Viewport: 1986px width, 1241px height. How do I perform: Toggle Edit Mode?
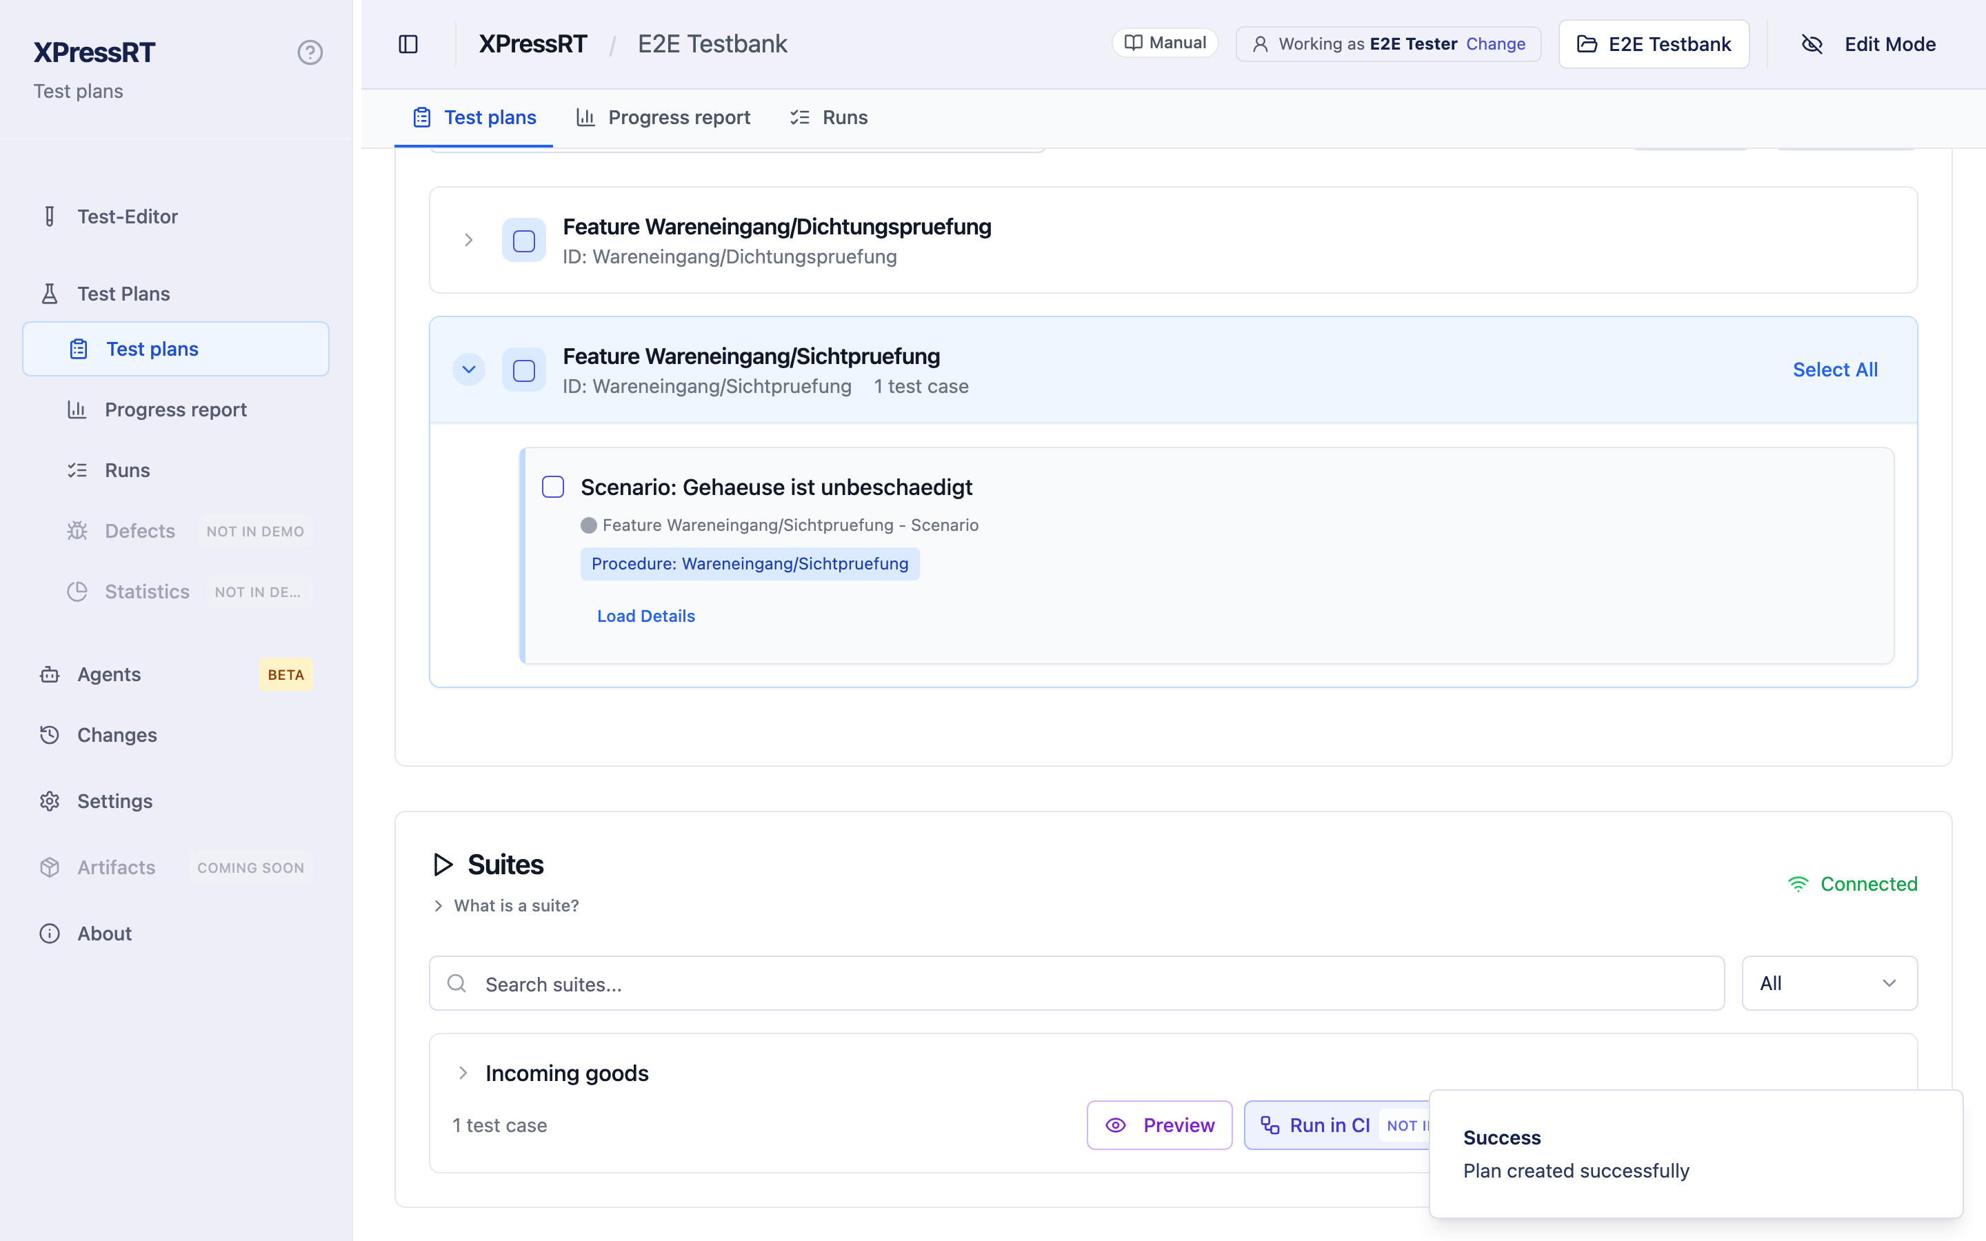point(1868,44)
